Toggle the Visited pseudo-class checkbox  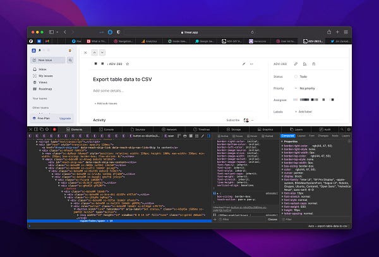coord(263,136)
